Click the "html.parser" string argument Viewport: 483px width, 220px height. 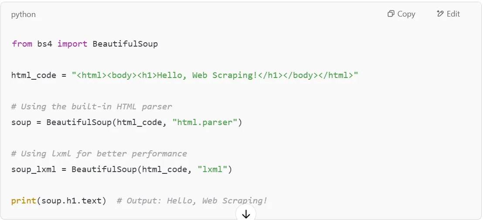(x=204, y=122)
